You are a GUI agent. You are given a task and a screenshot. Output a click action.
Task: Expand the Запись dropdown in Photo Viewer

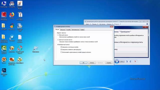click(110, 24)
